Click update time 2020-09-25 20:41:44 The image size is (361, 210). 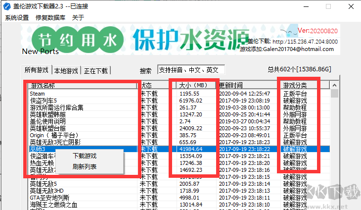click(244, 114)
